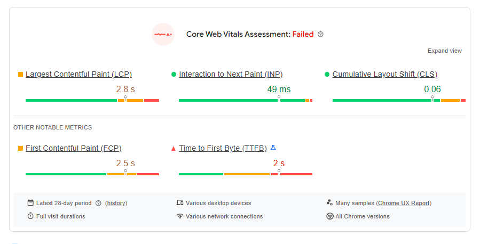Screen dimensions: 480x244
Task: Open the Chrome UX Report link
Action: 404,203
